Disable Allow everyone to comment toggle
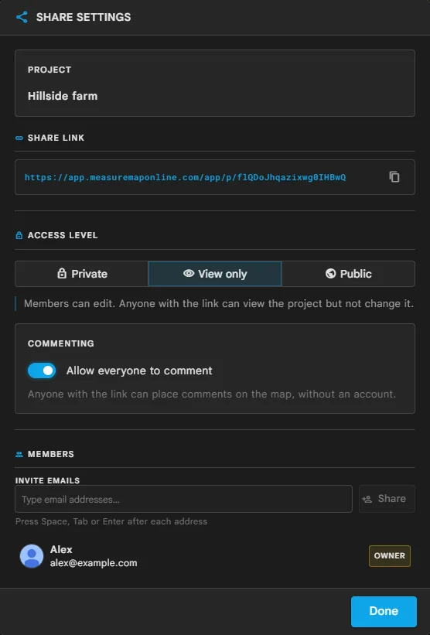Screen dimensions: 430x635 (x=42, y=370)
